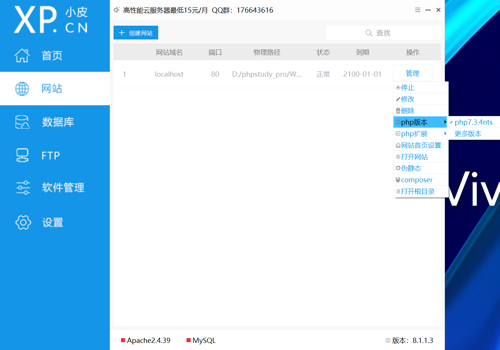The width and height of the screenshot is (500, 350).
Task: Open the 首页 home page icon
Action: [x=22, y=55]
